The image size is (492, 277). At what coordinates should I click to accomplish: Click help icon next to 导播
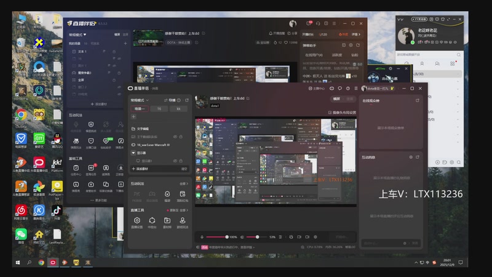click(x=179, y=100)
